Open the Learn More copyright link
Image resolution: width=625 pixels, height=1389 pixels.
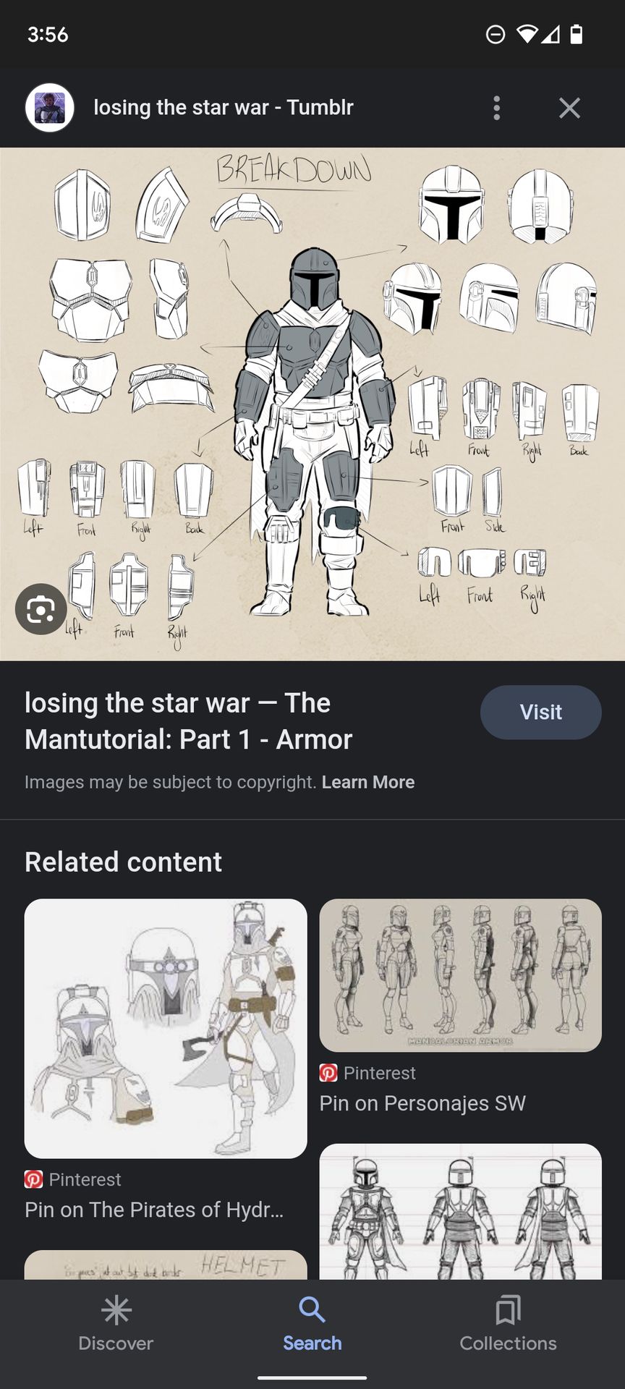point(367,782)
